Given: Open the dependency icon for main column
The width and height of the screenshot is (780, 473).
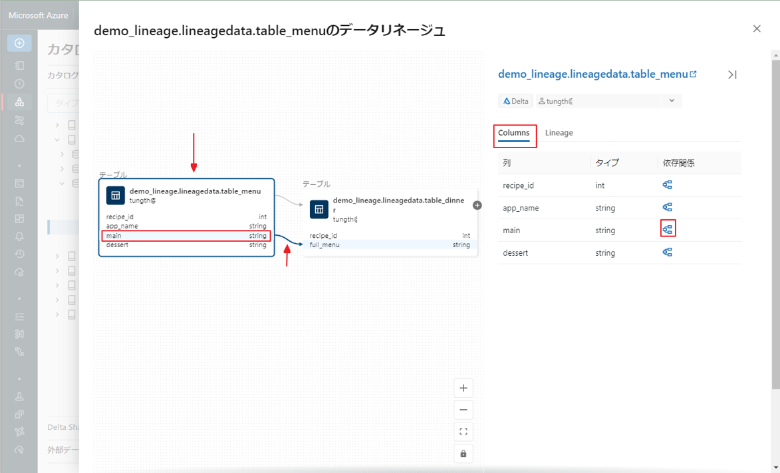Looking at the screenshot, I should [668, 230].
